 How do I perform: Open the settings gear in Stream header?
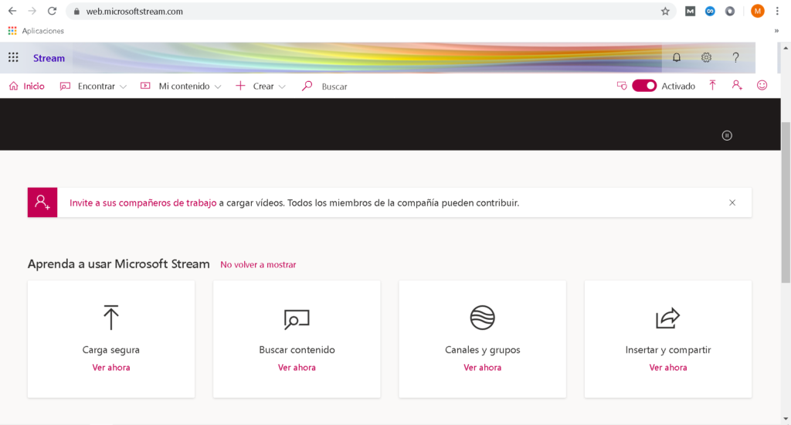[706, 57]
